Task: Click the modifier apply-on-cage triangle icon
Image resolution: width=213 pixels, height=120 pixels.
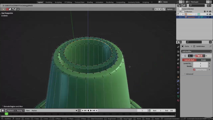Action: (x=194, y=56)
